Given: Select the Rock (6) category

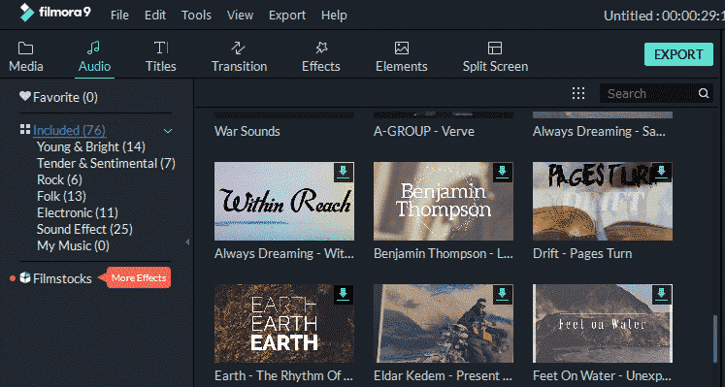Looking at the screenshot, I should [59, 179].
